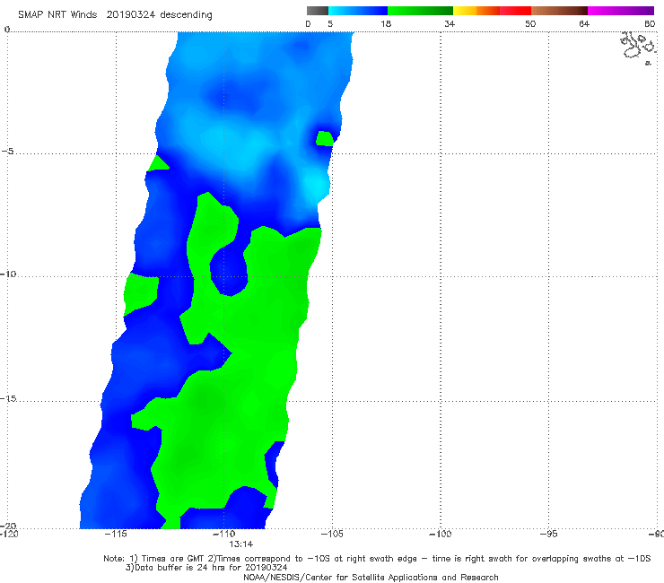Click the 'SMAP NRT Winds 20190324 descending' title
This screenshot has height=583, width=664.
pos(115,15)
